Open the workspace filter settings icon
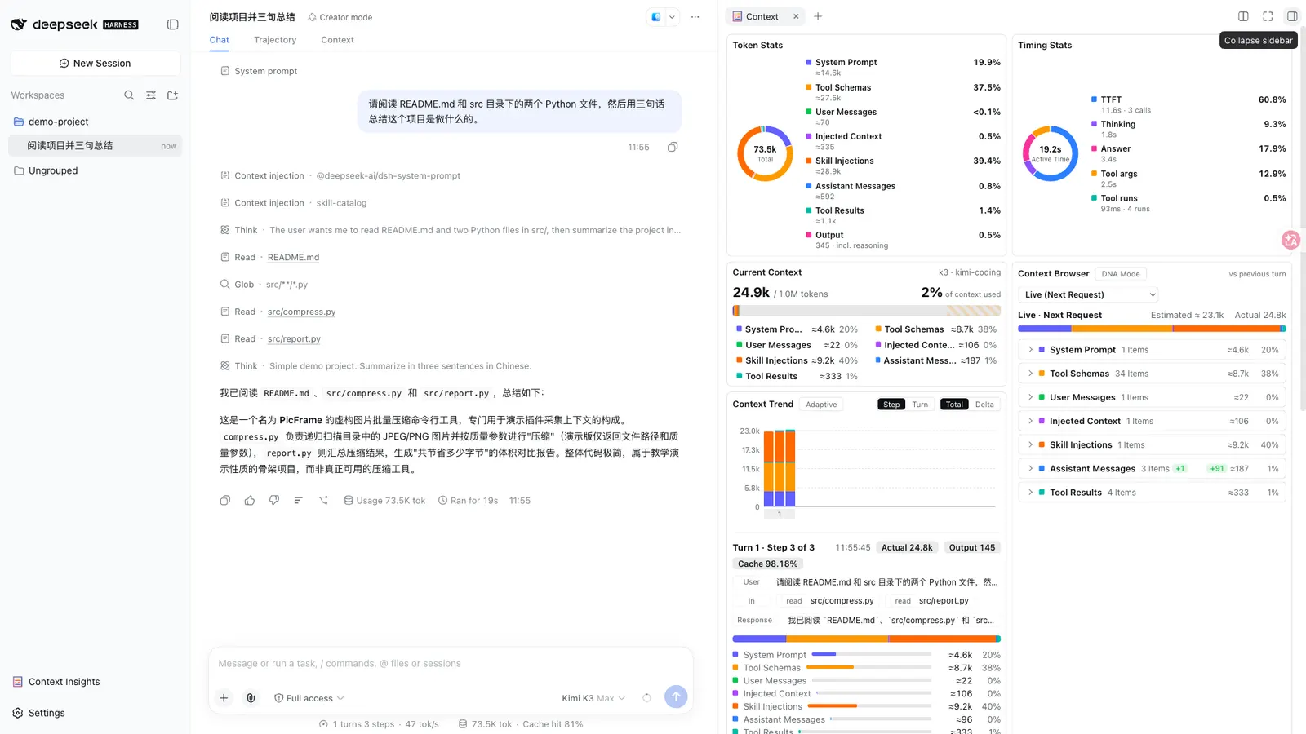Viewport: 1306px width, 734px height. click(151, 95)
